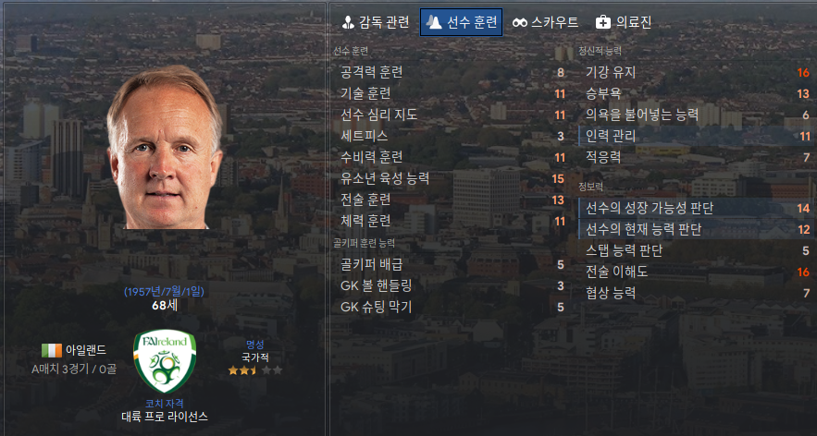The height and width of the screenshot is (436, 817).
Task: Click the medical kit icon beside 의료진
Action: click(603, 22)
